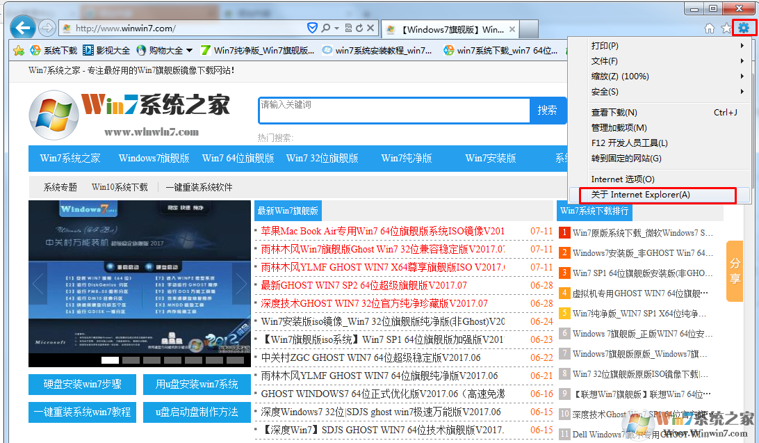Choose Internet 选项(O) from menu
The height and width of the screenshot is (443, 759).
pos(623,179)
